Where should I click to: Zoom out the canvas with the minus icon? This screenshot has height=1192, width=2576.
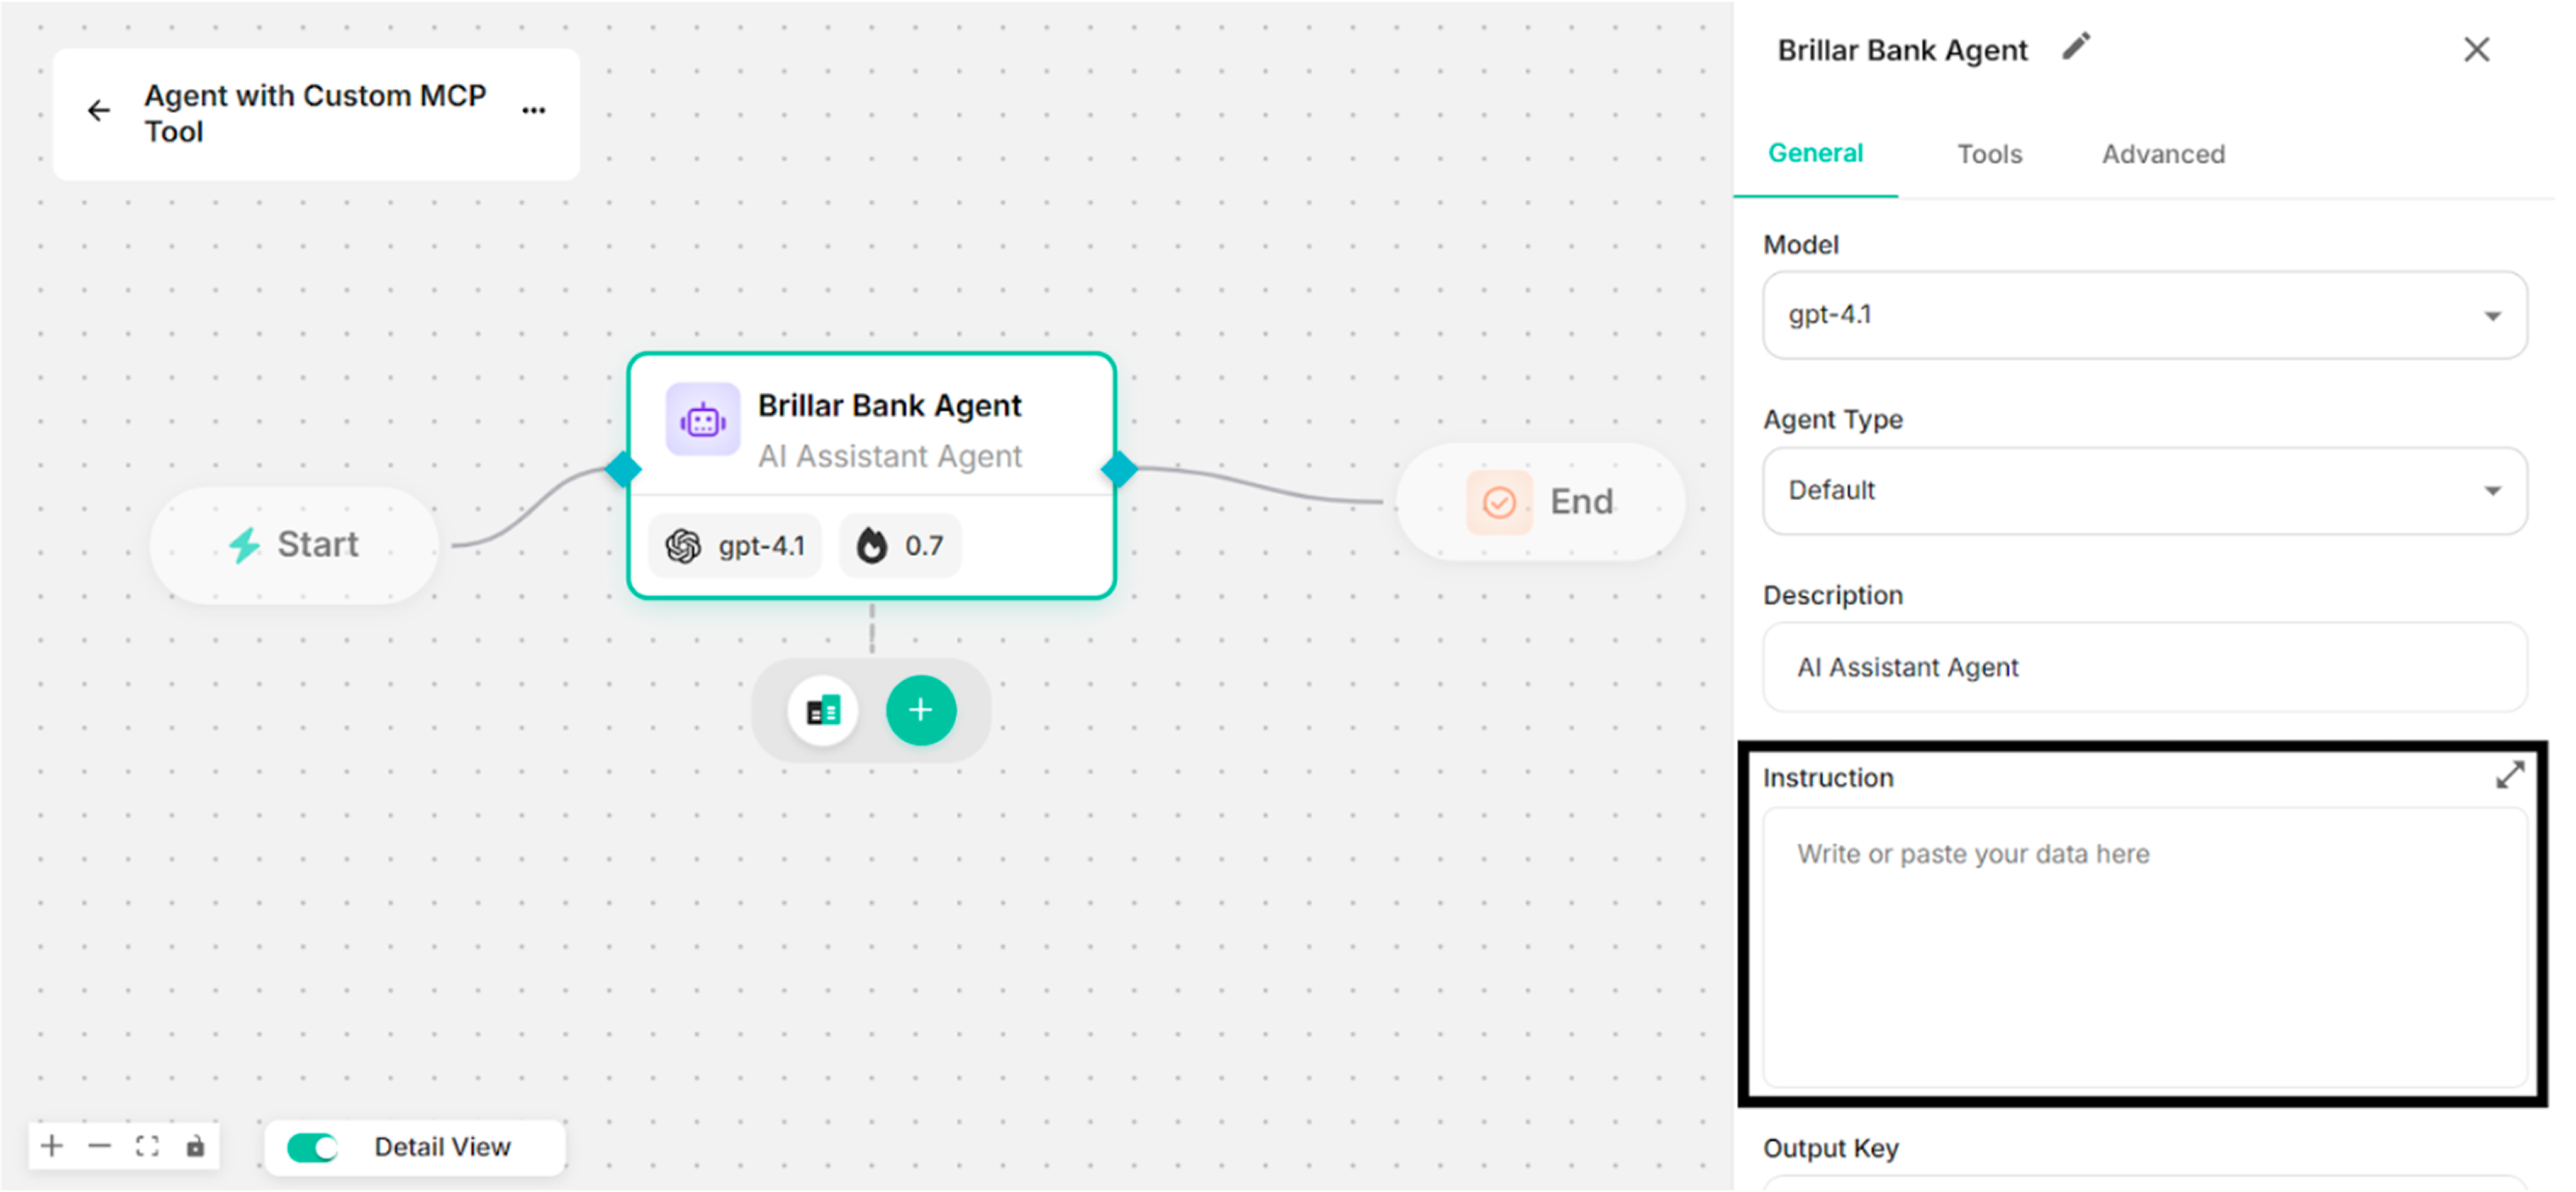click(x=100, y=1146)
